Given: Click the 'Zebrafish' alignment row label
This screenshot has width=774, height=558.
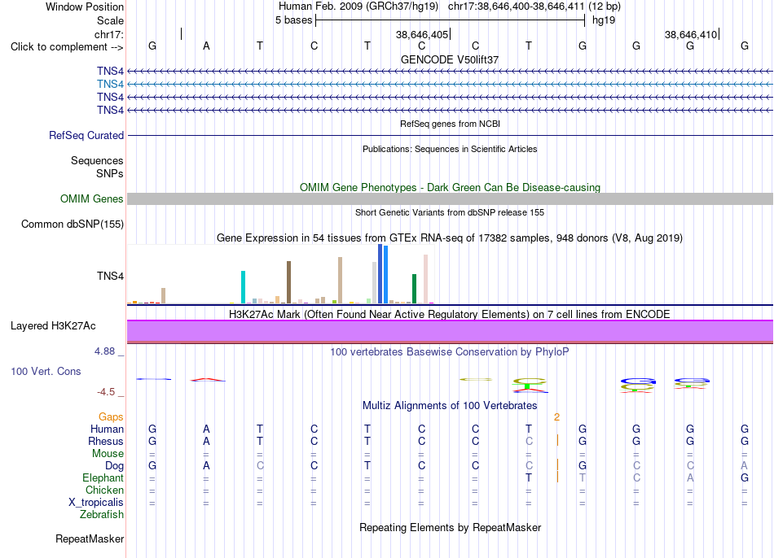Looking at the screenshot, I should (102, 514).
